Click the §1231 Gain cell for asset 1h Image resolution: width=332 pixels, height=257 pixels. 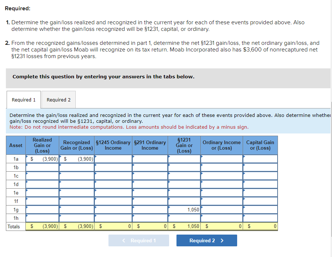coord(184,218)
